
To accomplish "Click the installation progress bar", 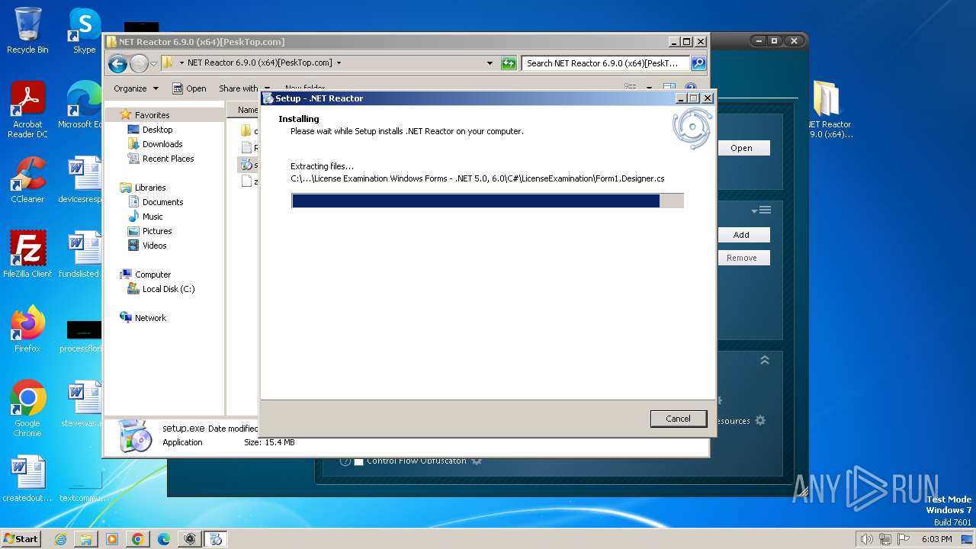I will pos(487,201).
